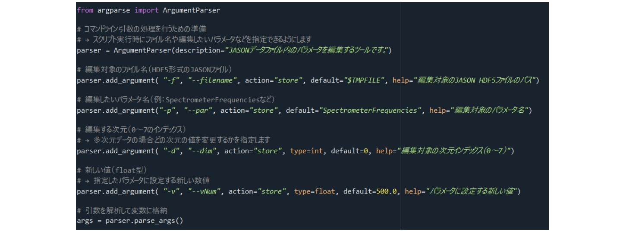Click the "$TMPFILE" default value
Viewport: 620px width, 231px height.
pyautogui.click(x=364, y=80)
